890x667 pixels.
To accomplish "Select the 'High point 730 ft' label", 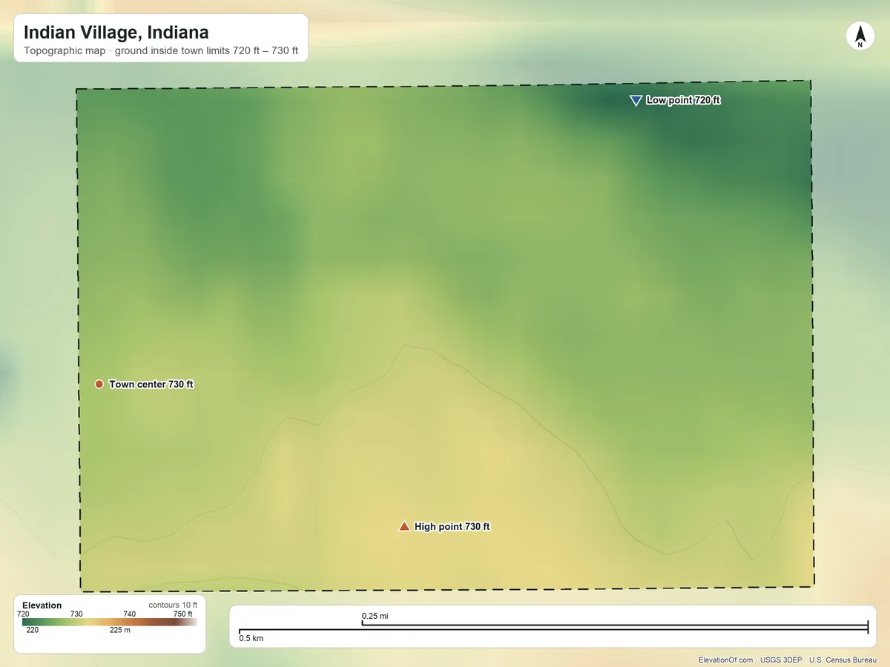I will (452, 527).
